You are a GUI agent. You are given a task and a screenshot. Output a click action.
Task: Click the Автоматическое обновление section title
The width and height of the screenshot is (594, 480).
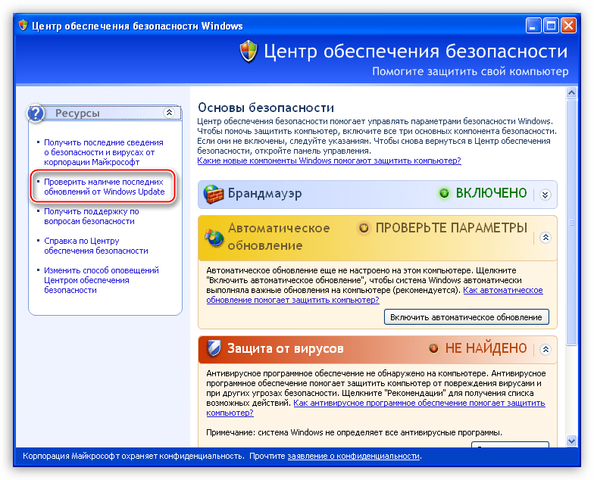point(279,237)
